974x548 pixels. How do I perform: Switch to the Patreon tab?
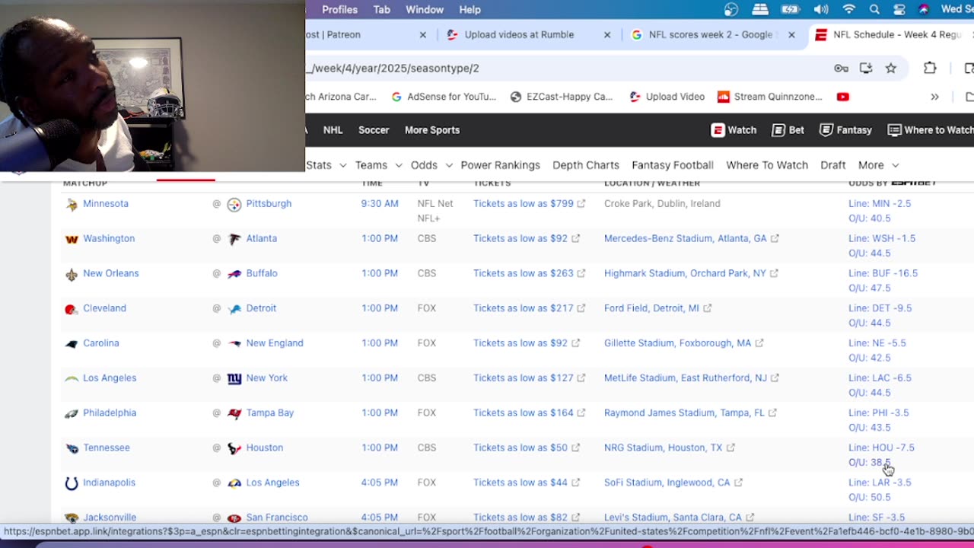[x=368, y=35]
